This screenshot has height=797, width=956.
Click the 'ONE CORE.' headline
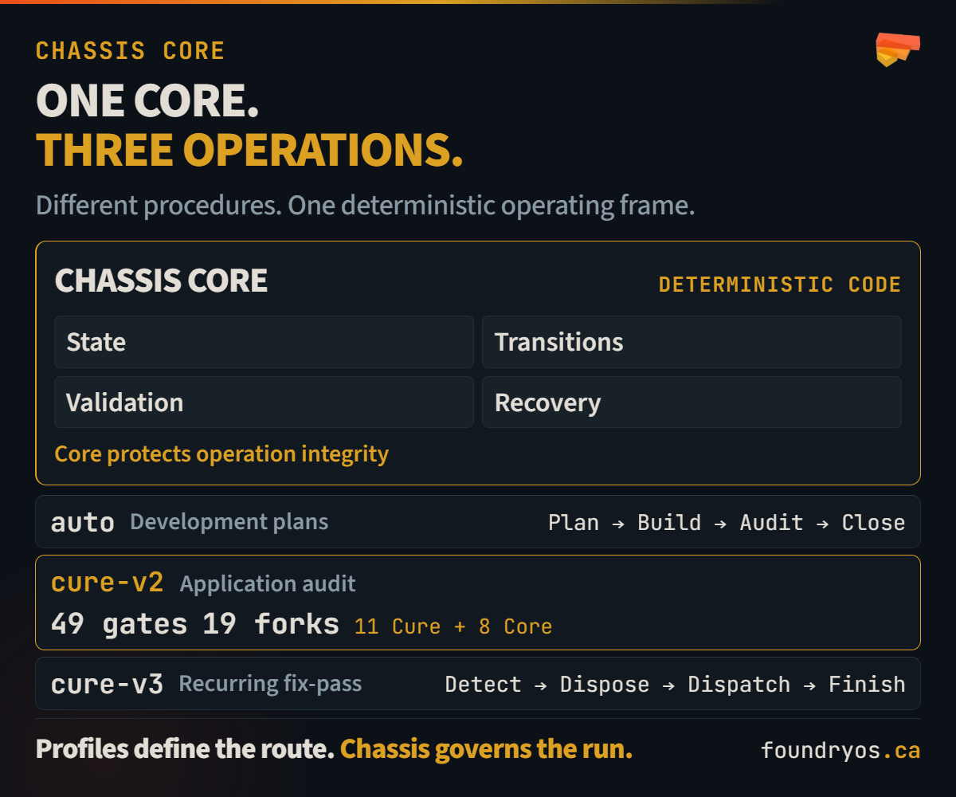click(147, 100)
